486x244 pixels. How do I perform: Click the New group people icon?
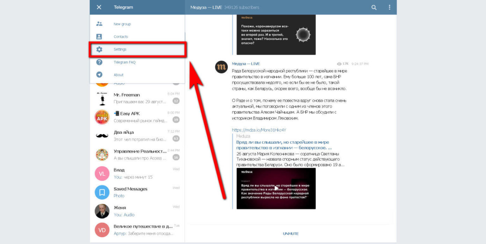(99, 24)
